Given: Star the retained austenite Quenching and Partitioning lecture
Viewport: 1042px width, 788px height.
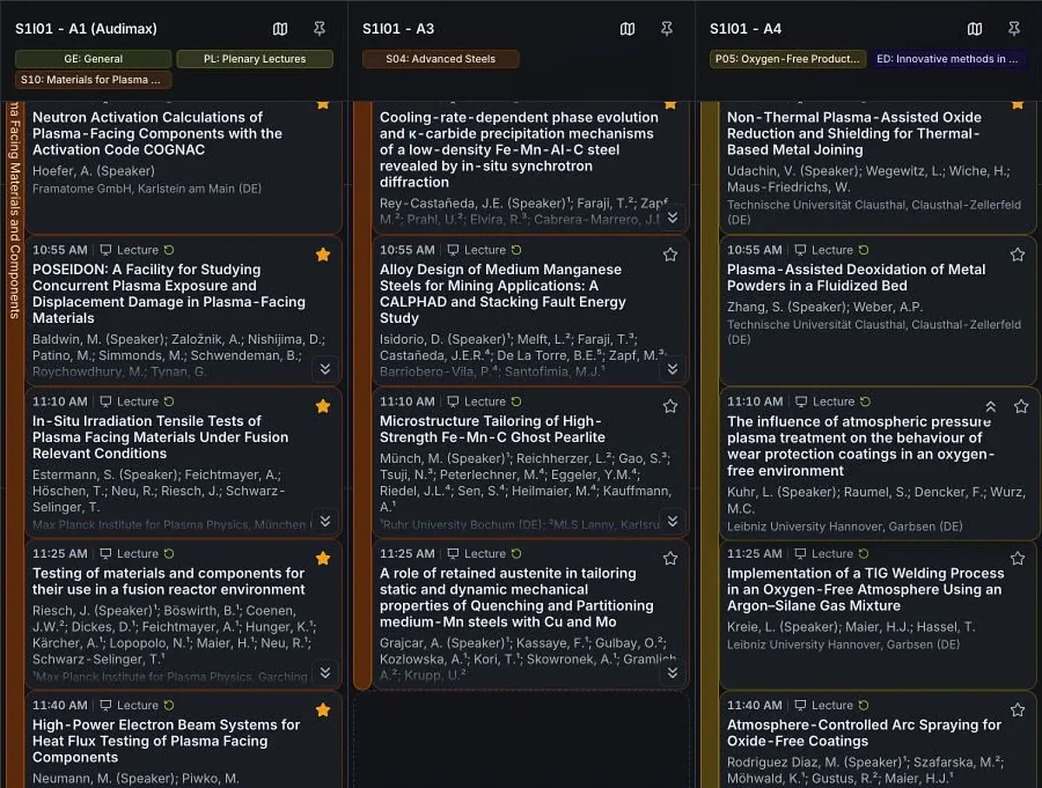Looking at the screenshot, I should click(670, 558).
